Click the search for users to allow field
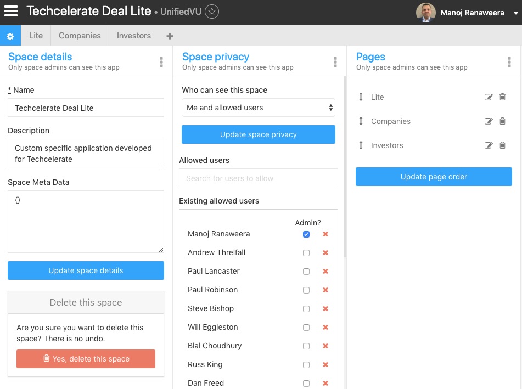The width and height of the screenshot is (522, 389). click(x=258, y=178)
